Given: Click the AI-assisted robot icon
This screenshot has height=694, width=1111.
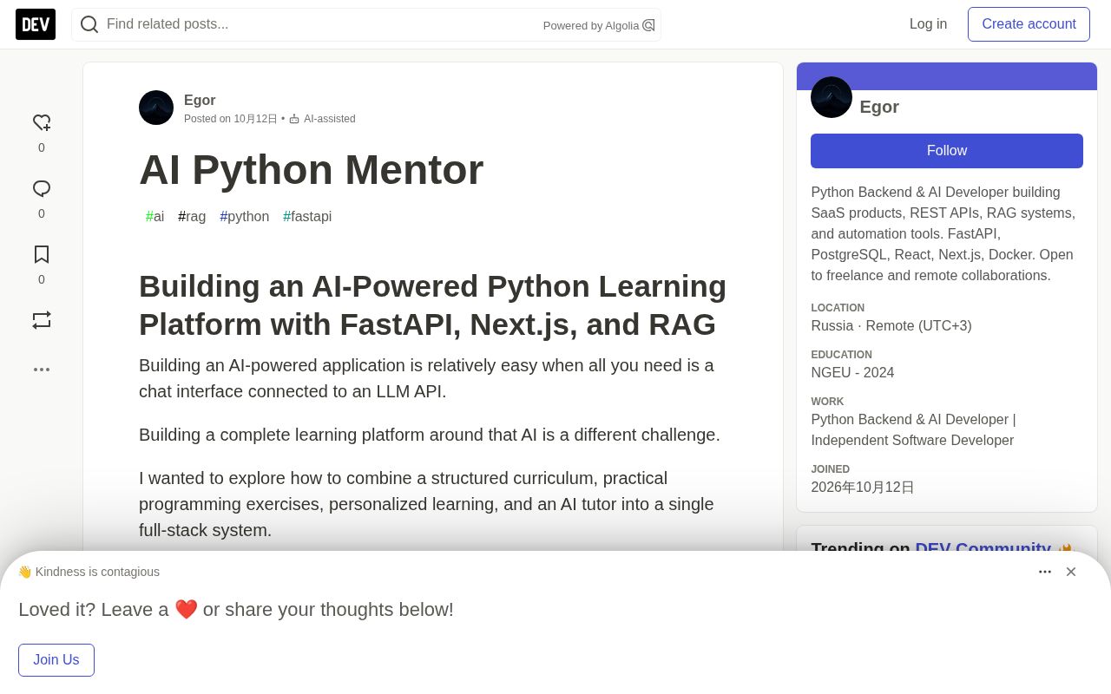Looking at the screenshot, I should (x=294, y=119).
